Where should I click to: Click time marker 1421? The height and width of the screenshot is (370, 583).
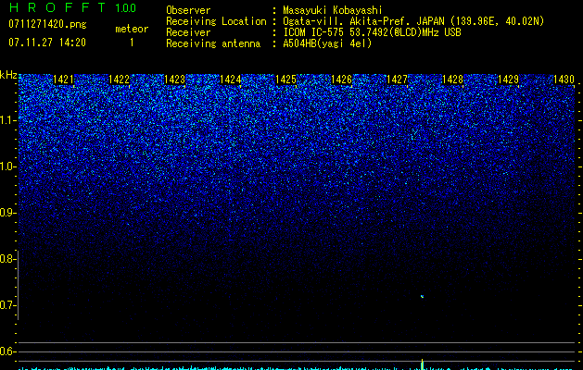coord(63,80)
